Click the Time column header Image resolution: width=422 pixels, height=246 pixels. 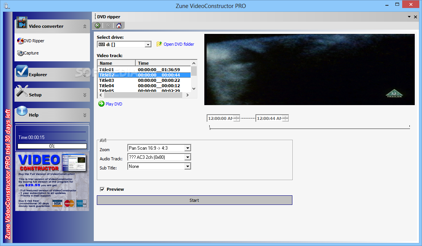(163, 63)
